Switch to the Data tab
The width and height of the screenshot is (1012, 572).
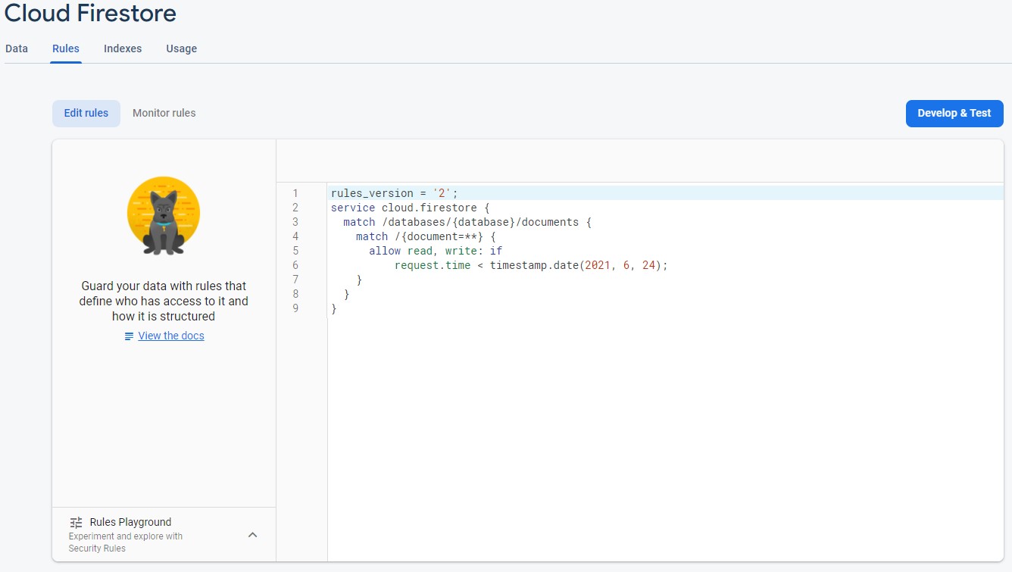(x=17, y=48)
